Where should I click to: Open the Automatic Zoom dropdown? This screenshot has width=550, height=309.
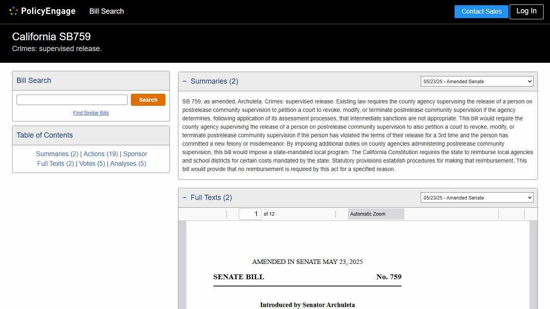(x=376, y=214)
